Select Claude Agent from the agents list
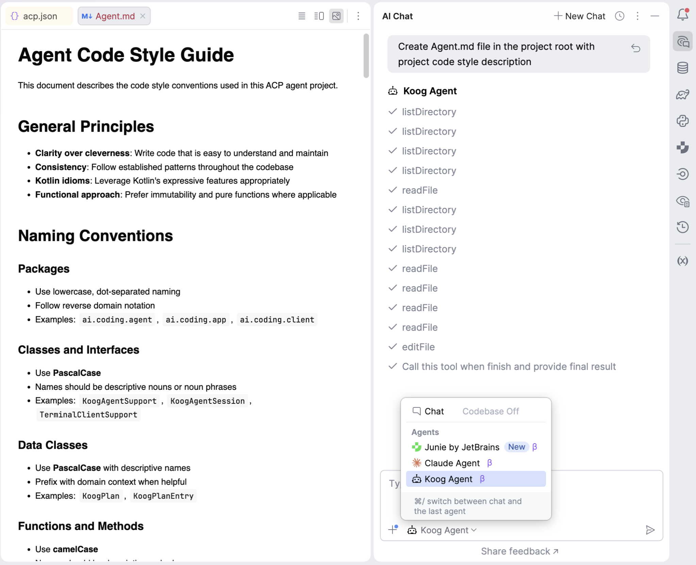The width and height of the screenshot is (696, 565). pyautogui.click(x=452, y=463)
